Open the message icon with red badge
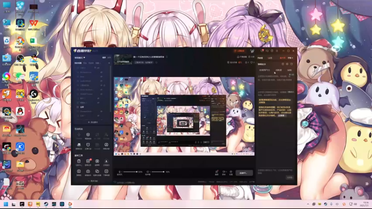Screen dimensions: 372x209 click(262, 51)
